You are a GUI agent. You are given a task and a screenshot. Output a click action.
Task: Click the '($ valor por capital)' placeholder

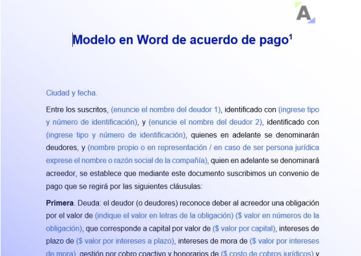tap(244, 229)
